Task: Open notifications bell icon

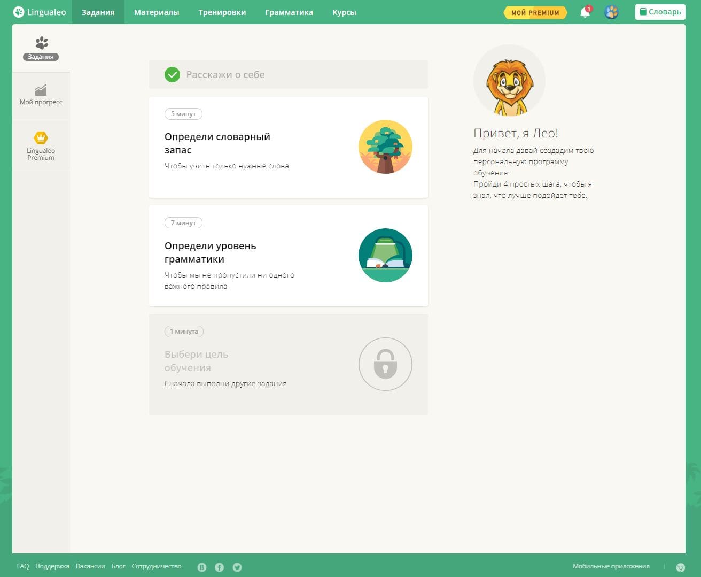Action: click(x=586, y=12)
